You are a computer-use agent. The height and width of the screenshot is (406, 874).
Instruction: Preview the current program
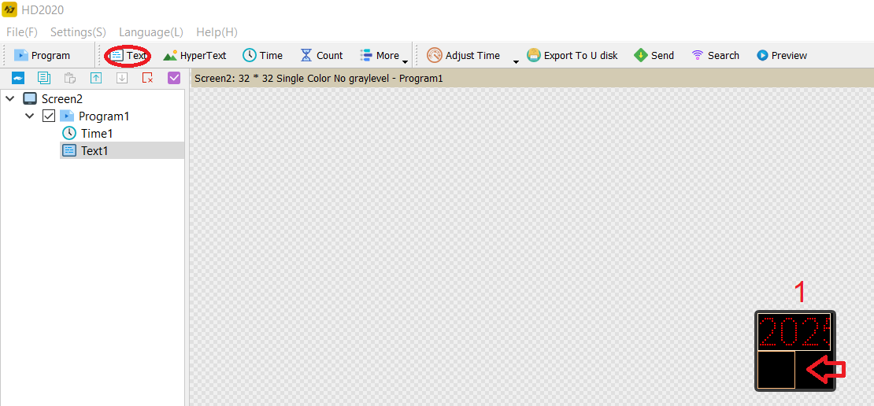coord(782,56)
